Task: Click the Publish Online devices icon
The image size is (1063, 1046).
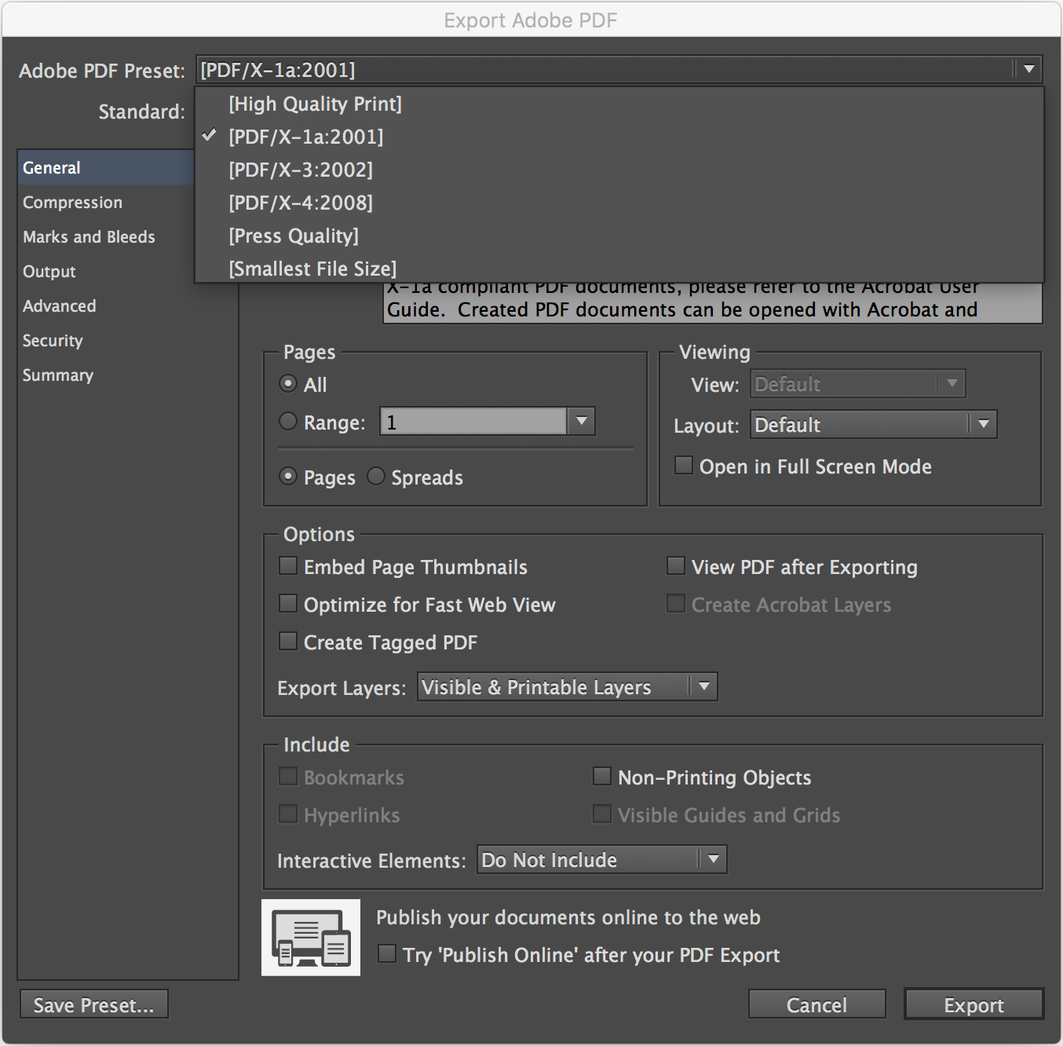Action: click(311, 938)
